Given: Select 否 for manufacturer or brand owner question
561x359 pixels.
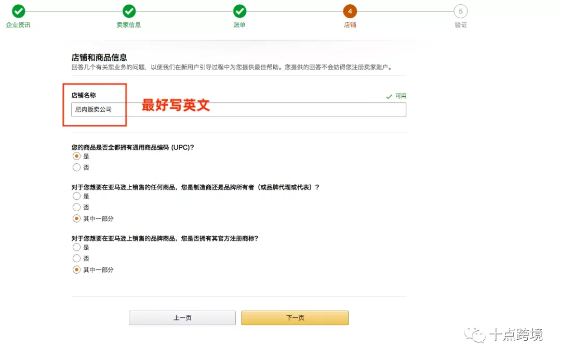Looking at the screenshot, I should tap(77, 207).
